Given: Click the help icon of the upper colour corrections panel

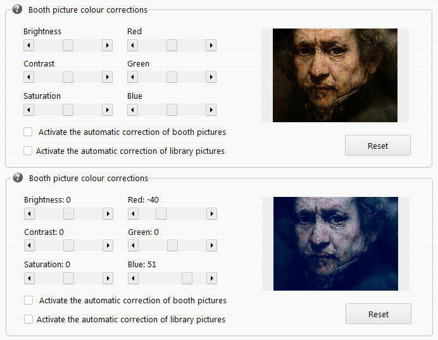Looking at the screenshot, I should [x=17, y=9].
